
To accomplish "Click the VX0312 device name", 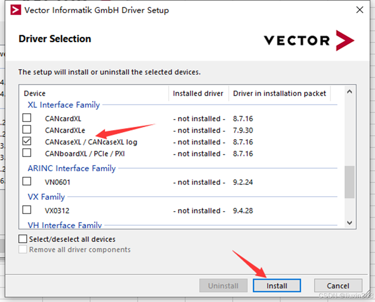I will pos(57,211).
